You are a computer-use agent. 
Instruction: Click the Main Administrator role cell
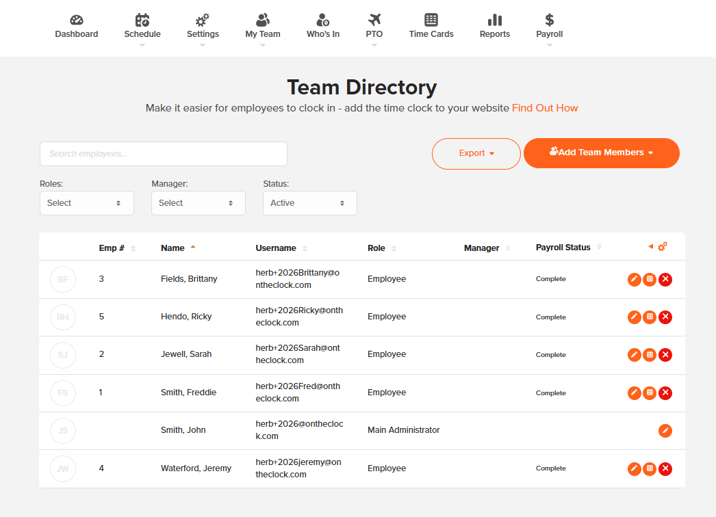(404, 430)
